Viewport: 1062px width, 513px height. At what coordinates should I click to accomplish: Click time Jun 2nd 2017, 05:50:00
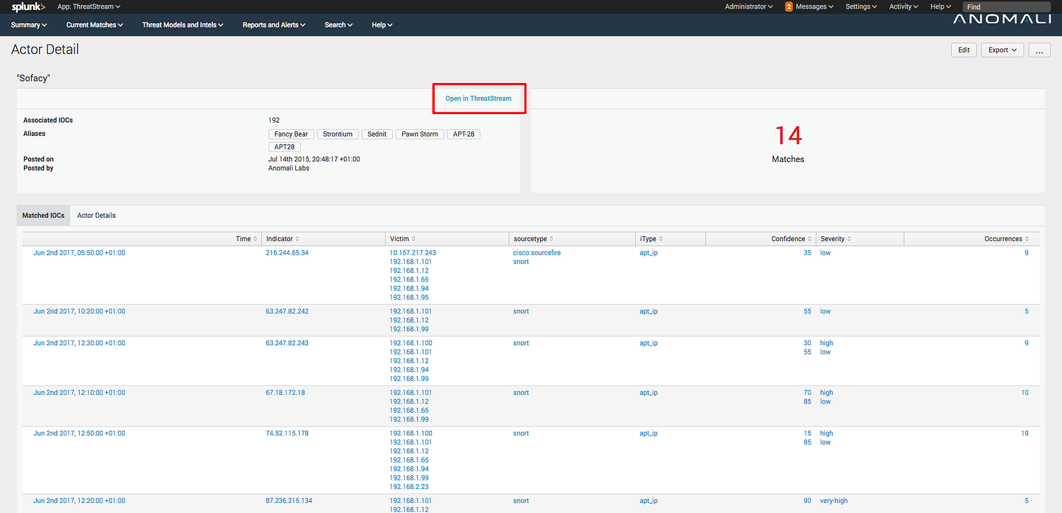pyautogui.click(x=80, y=253)
